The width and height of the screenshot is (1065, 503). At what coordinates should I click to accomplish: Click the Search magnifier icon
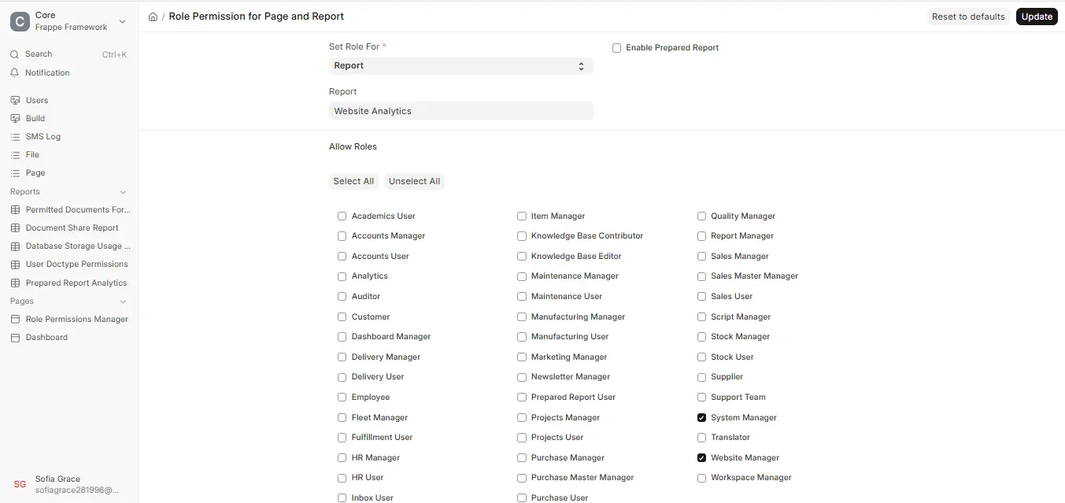point(14,54)
